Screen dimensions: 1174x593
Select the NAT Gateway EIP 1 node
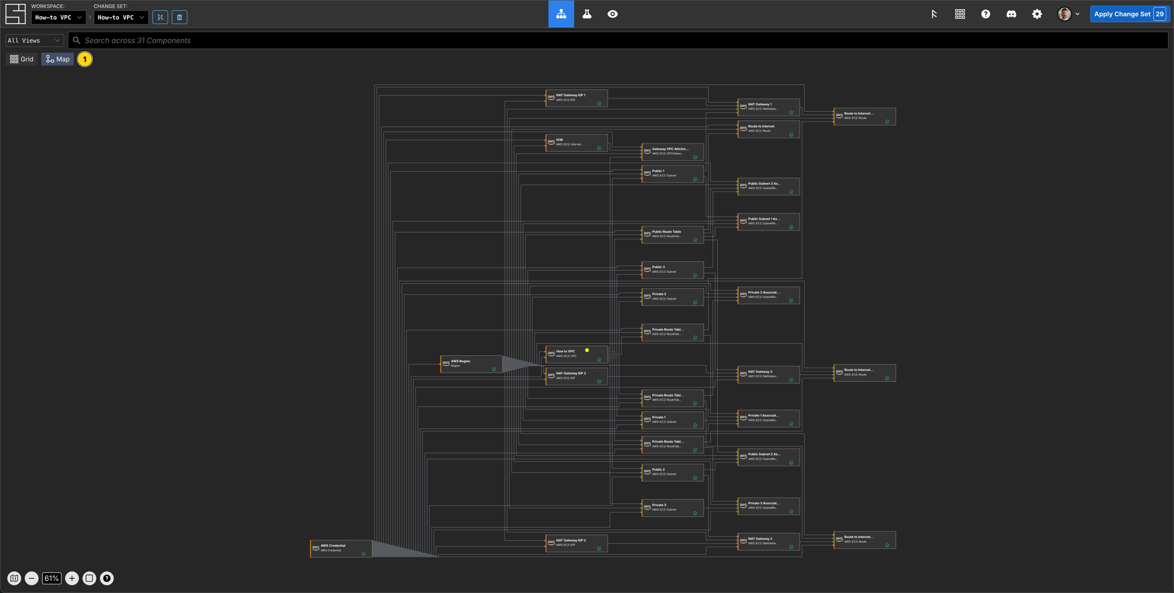(x=577, y=98)
